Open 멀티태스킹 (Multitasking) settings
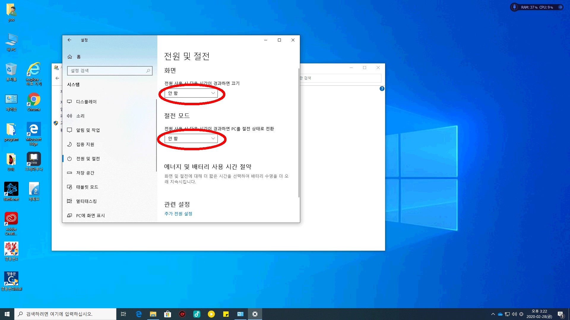The width and height of the screenshot is (570, 320). (x=86, y=201)
